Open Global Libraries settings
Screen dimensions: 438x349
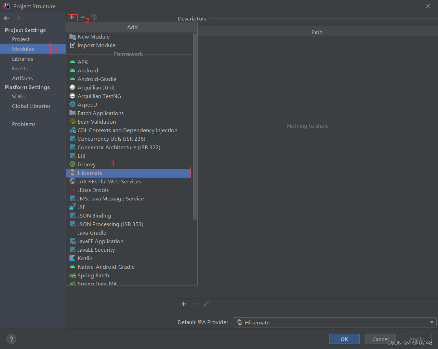point(31,106)
